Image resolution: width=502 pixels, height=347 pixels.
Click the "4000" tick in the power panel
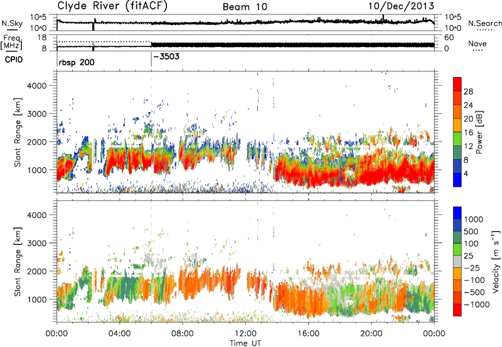click(x=37, y=86)
